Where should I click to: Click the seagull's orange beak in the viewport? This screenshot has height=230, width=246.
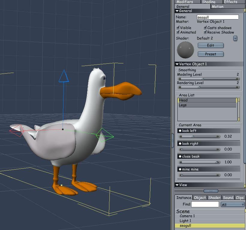(x=121, y=91)
